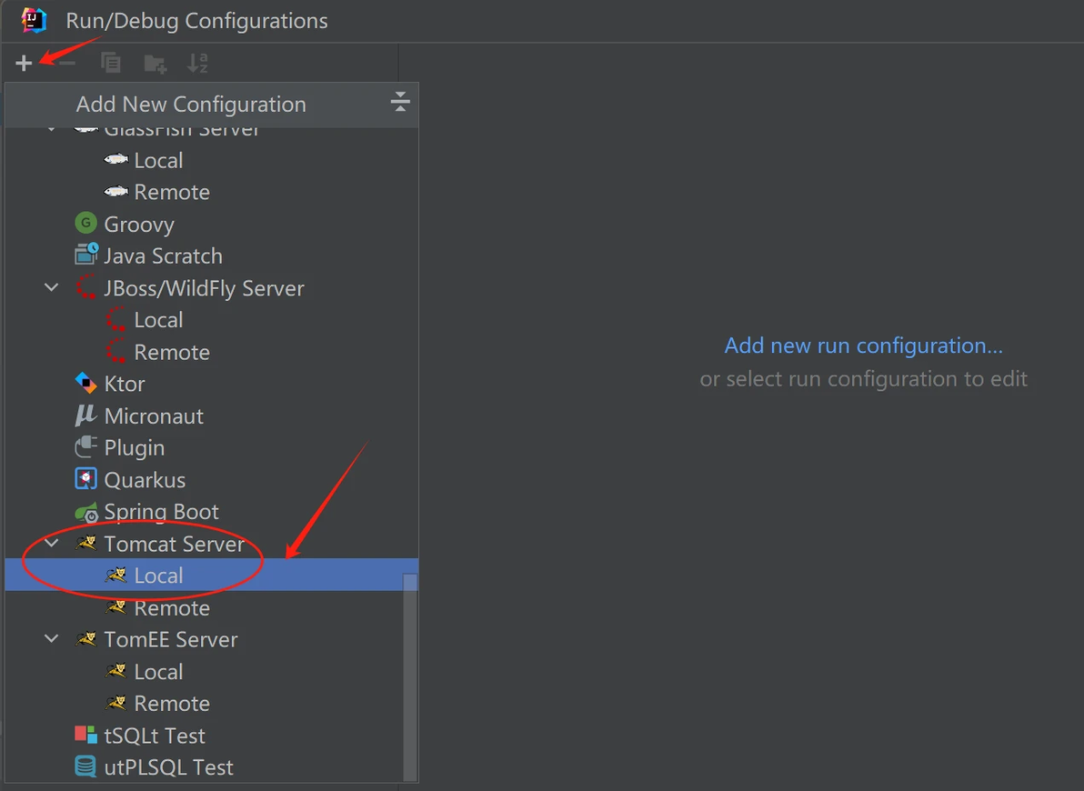Click the TomEE Server cat icon
1084x791 pixels.
click(x=85, y=639)
